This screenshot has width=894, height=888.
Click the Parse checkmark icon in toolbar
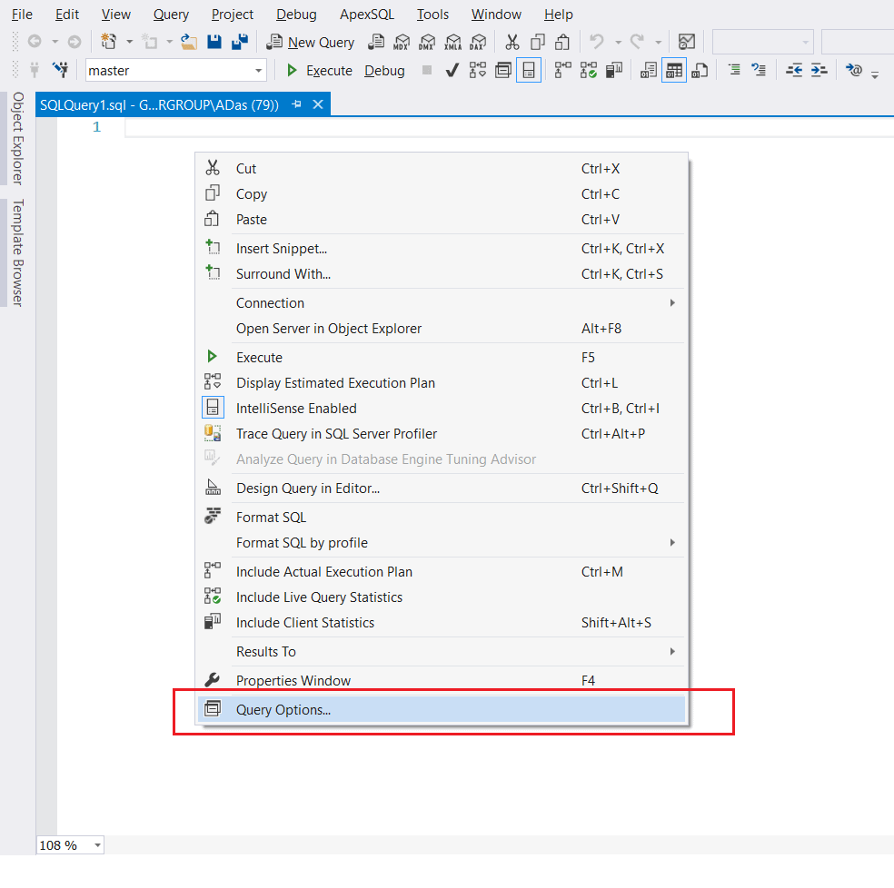(452, 71)
